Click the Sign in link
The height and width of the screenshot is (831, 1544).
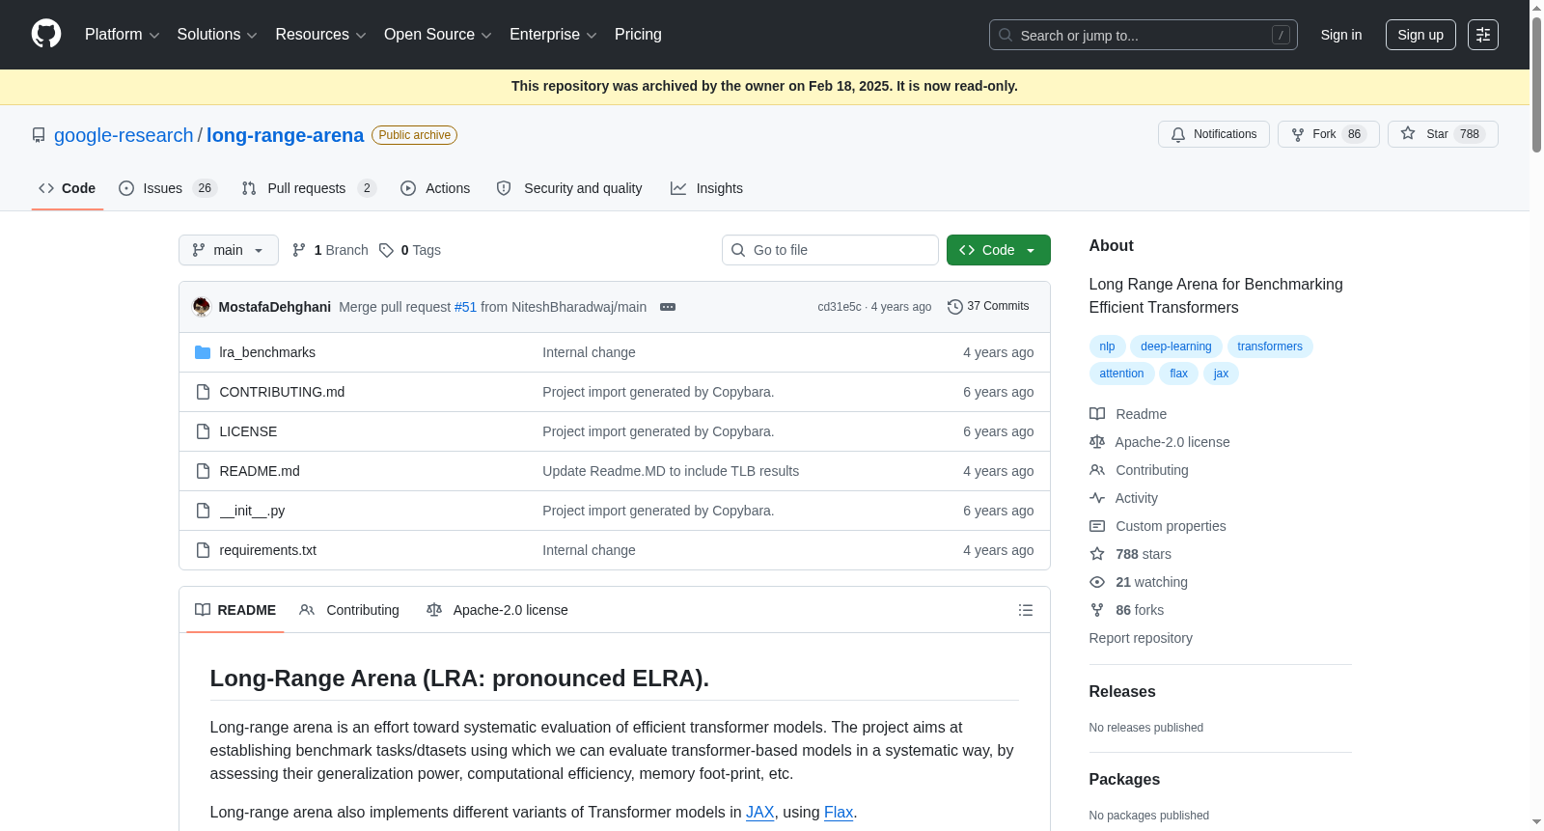click(x=1341, y=35)
